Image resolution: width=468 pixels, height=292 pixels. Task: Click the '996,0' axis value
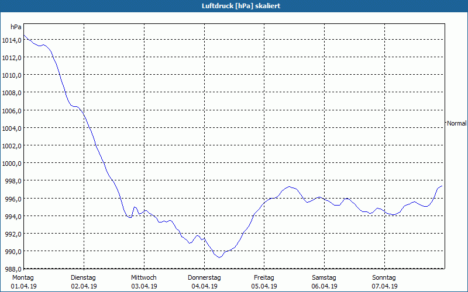click(x=13, y=199)
